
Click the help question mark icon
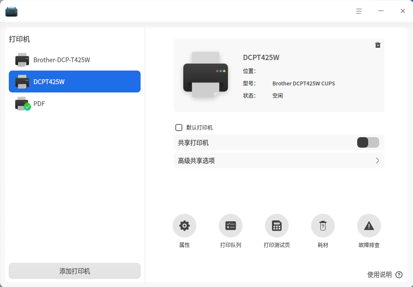pyautogui.click(x=399, y=275)
